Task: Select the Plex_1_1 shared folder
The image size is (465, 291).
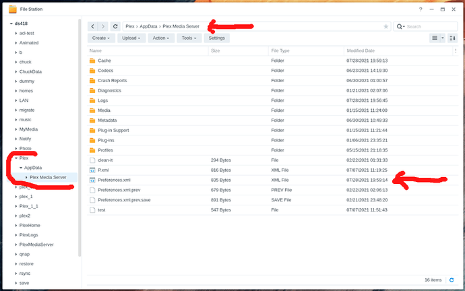Action: (29, 206)
